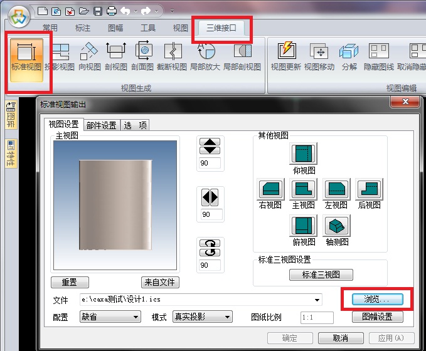426x351 pixels.
Task: Open the 三维接口 ribbon tab
Action: (x=221, y=28)
